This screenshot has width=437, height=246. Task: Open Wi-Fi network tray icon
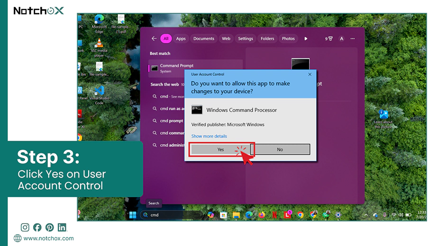pos(394,215)
